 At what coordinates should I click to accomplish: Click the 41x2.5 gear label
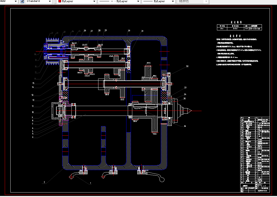[87, 76]
